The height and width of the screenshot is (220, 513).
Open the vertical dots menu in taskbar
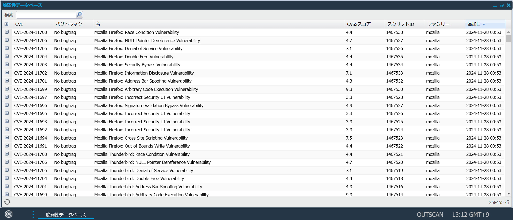tap(33, 214)
